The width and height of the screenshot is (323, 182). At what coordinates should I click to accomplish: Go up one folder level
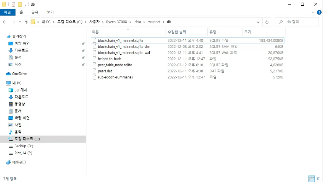point(26,22)
